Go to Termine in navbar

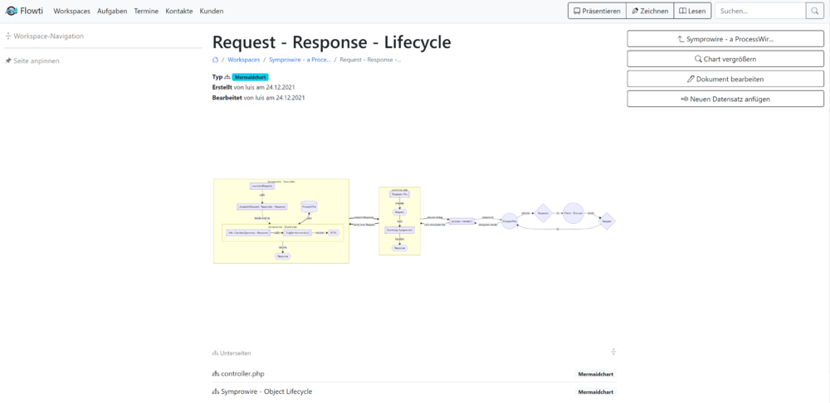[x=146, y=12]
